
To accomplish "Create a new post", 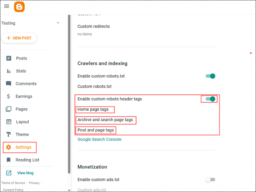I will coord(19,38).
